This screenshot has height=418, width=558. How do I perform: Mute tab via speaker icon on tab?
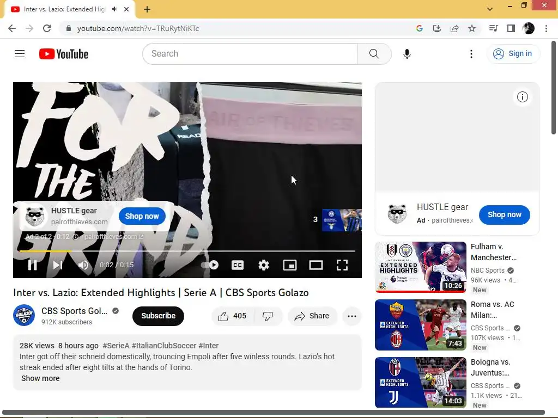click(x=114, y=9)
